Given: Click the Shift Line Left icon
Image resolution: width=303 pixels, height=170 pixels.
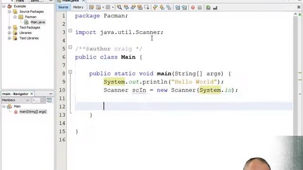Looking at the screenshot, I should 178,8.
